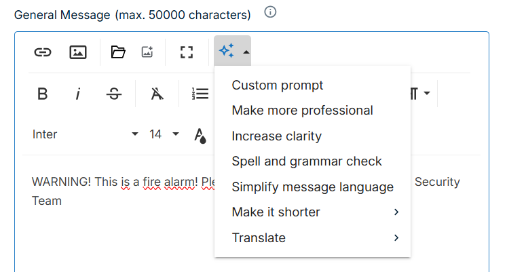This screenshot has height=272, width=507.
Task: Open the Inter font family dropdown
Action: (86, 134)
